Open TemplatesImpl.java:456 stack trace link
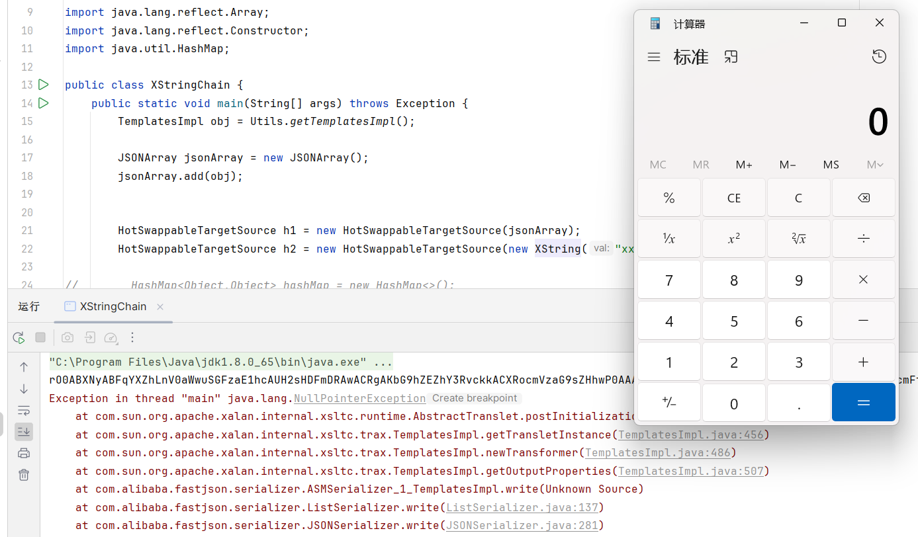Viewport: 918px width, 537px height. click(x=691, y=435)
